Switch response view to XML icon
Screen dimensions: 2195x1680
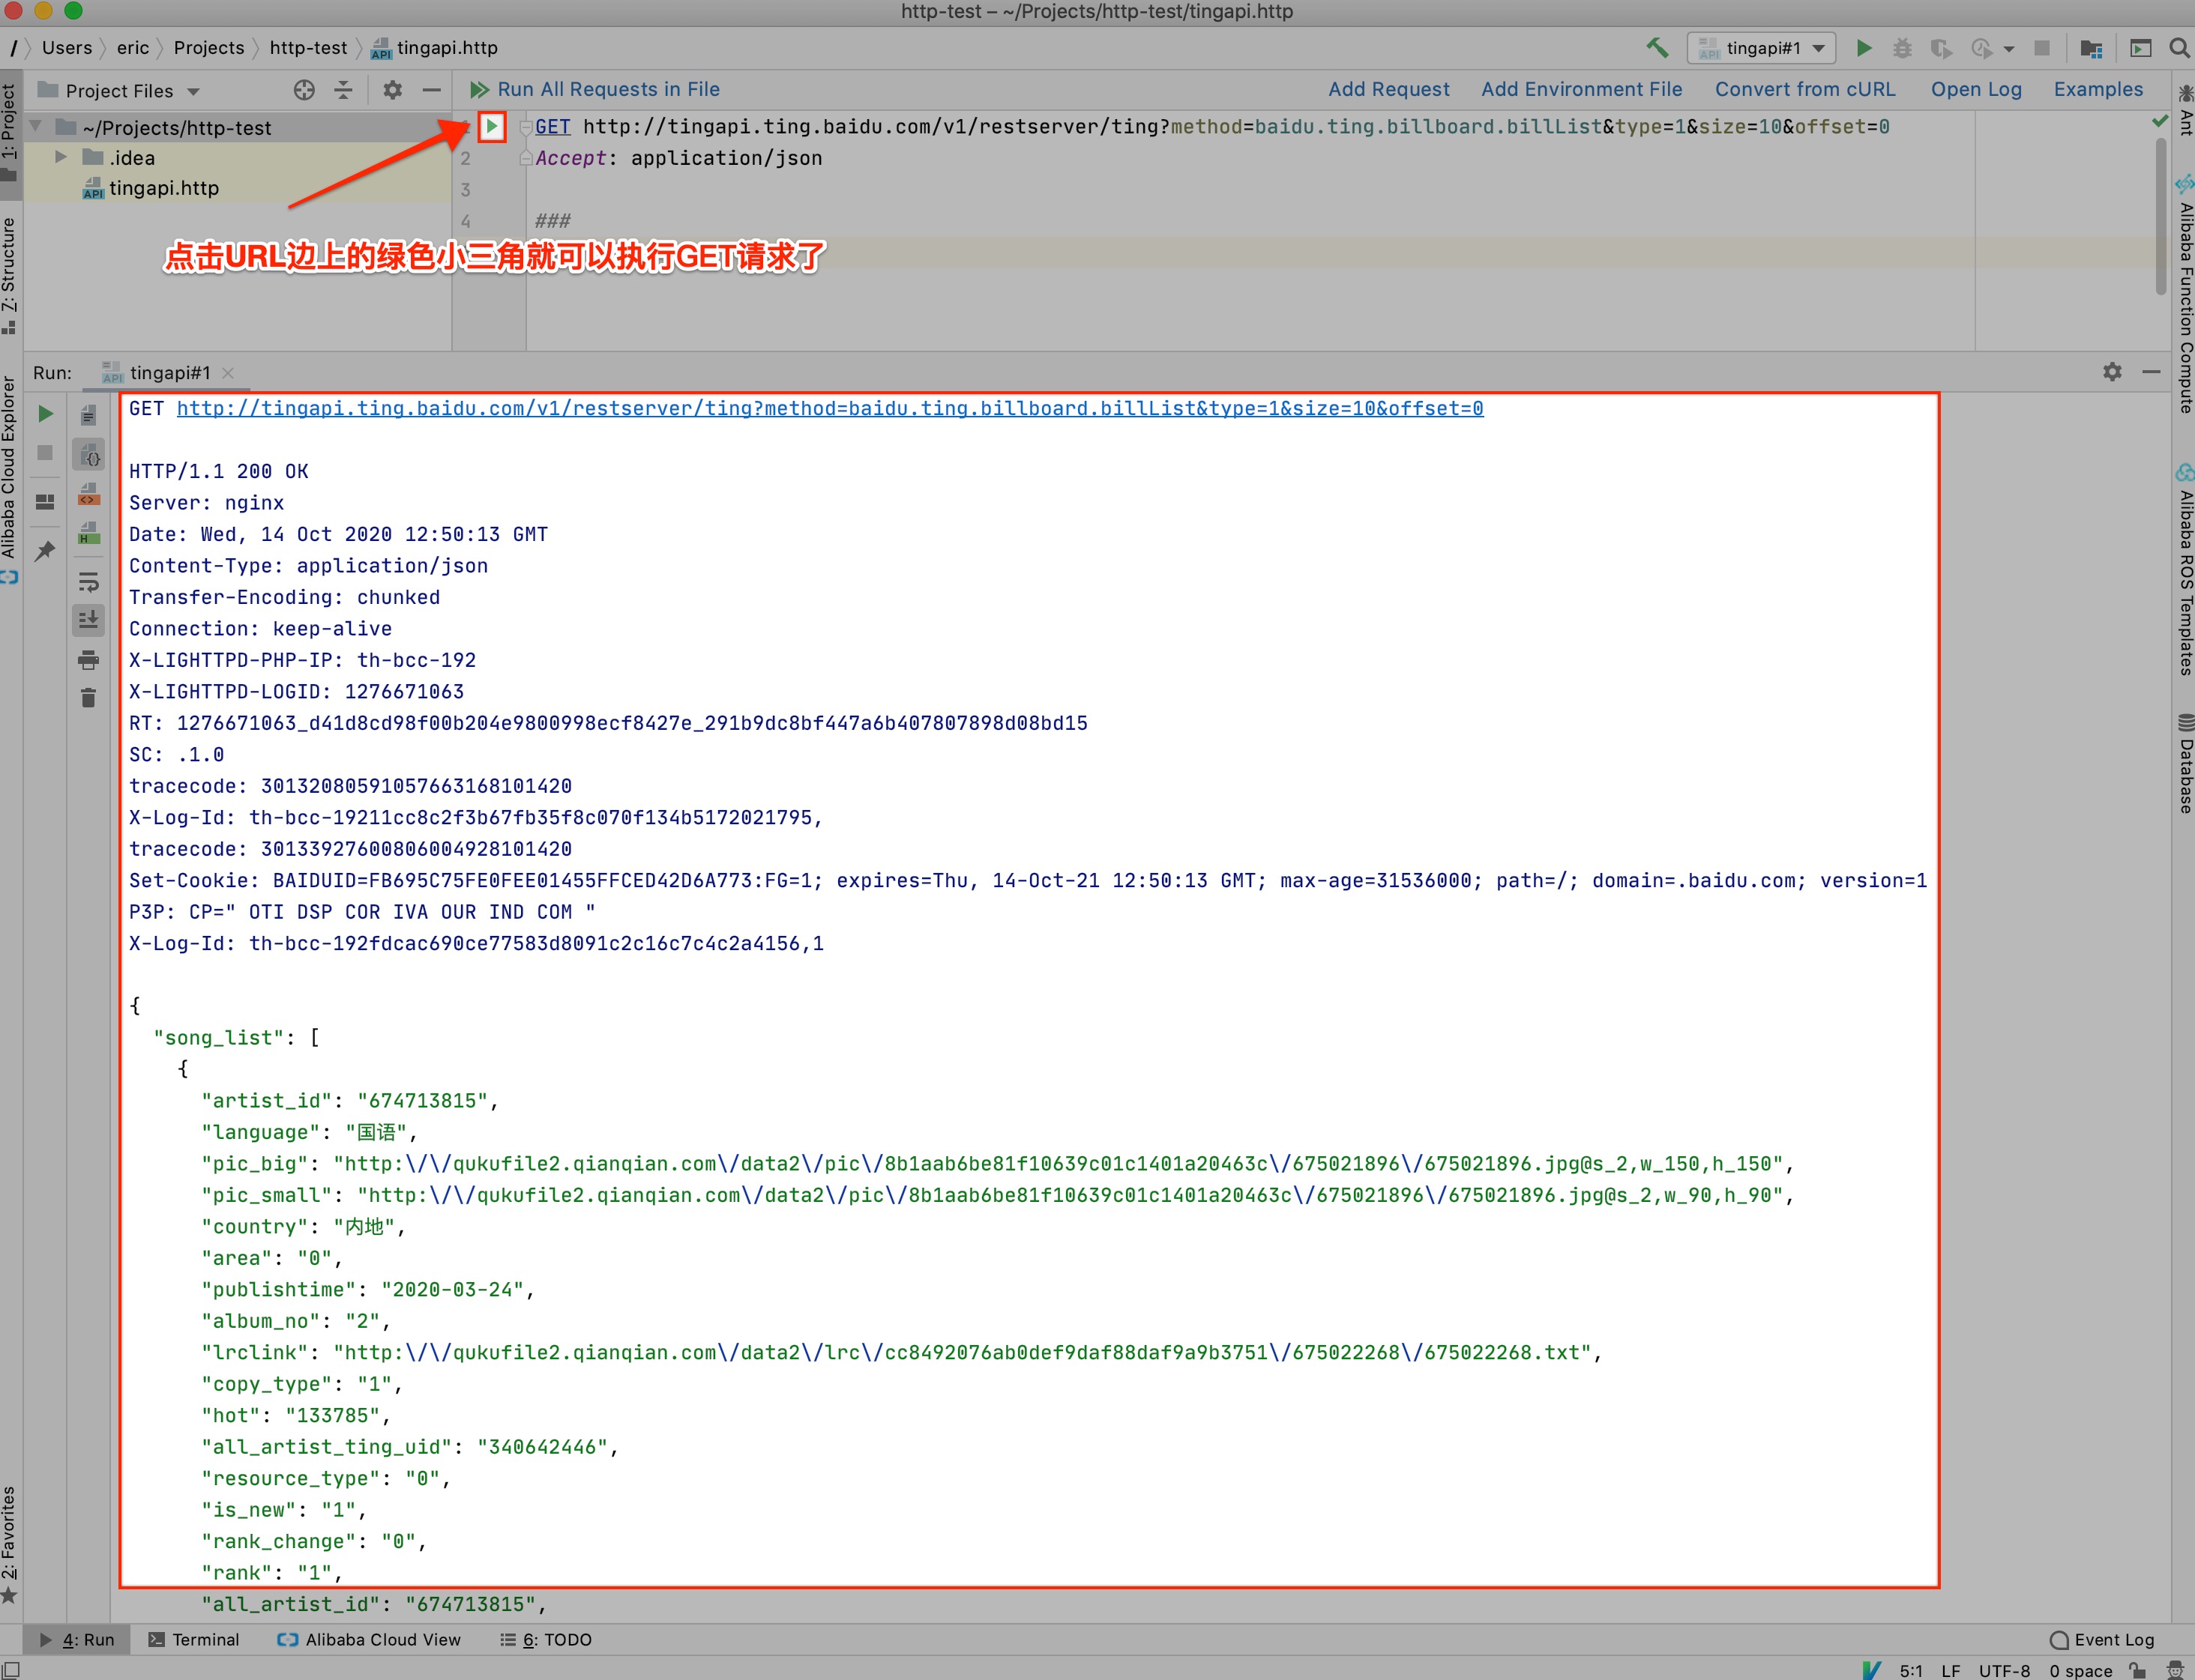coord(89,495)
